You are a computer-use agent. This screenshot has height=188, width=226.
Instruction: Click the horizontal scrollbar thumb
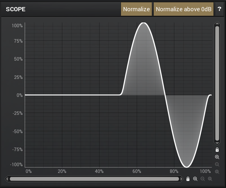point(94,179)
